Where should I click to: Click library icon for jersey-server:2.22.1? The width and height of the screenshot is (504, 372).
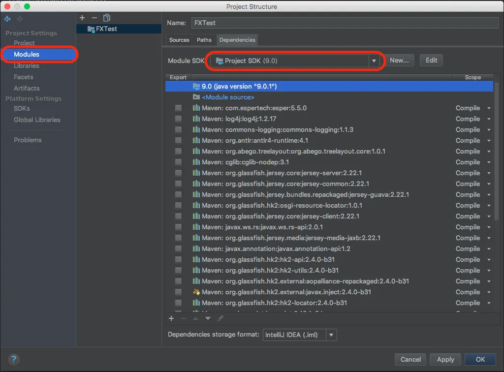[x=196, y=173]
